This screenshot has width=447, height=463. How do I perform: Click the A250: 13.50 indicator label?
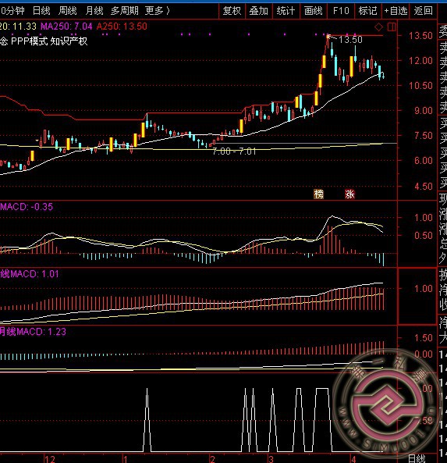pos(122,27)
